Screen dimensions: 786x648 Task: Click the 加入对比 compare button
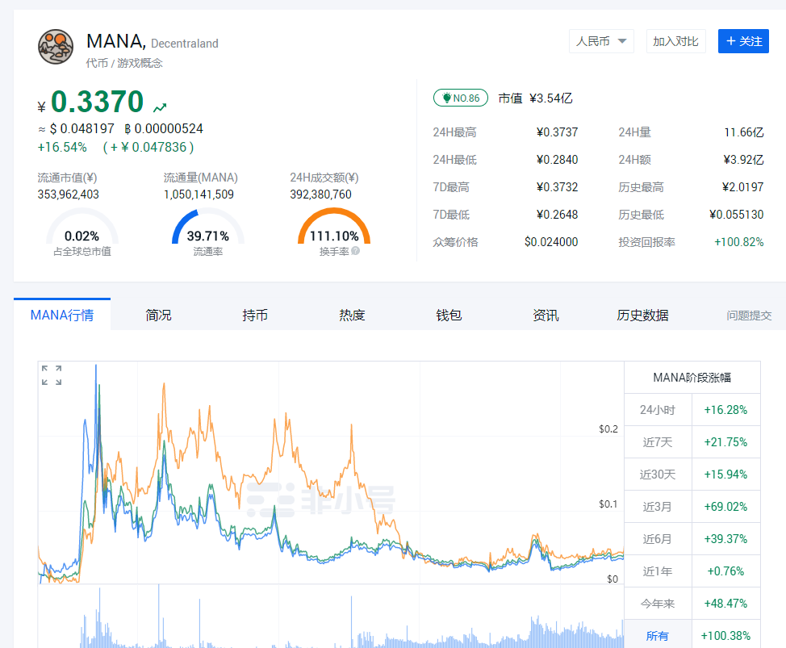click(675, 41)
